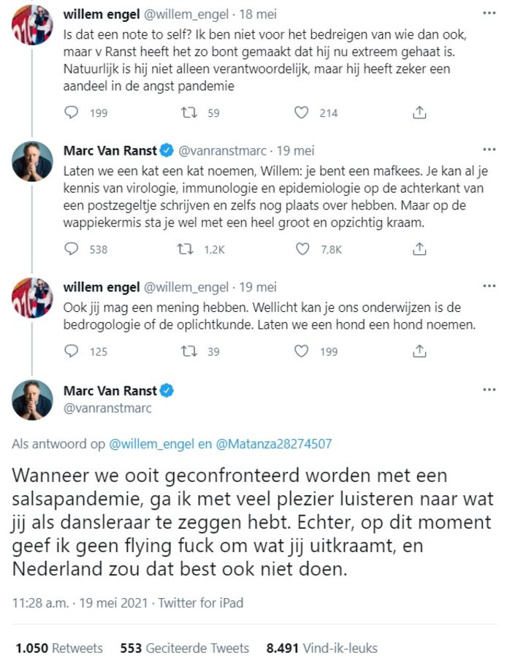Like willem engel's tweet with 199 likes

pyautogui.click(x=302, y=351)
